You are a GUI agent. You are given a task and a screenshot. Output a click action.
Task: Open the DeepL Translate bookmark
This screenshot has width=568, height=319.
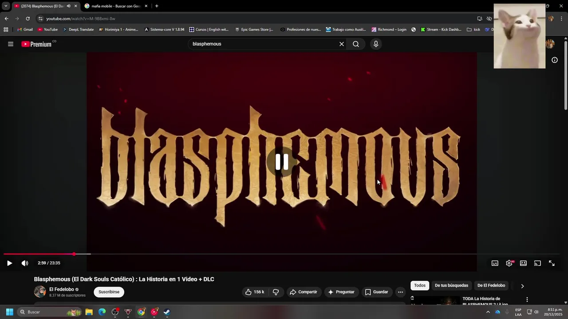coord(78,30)
